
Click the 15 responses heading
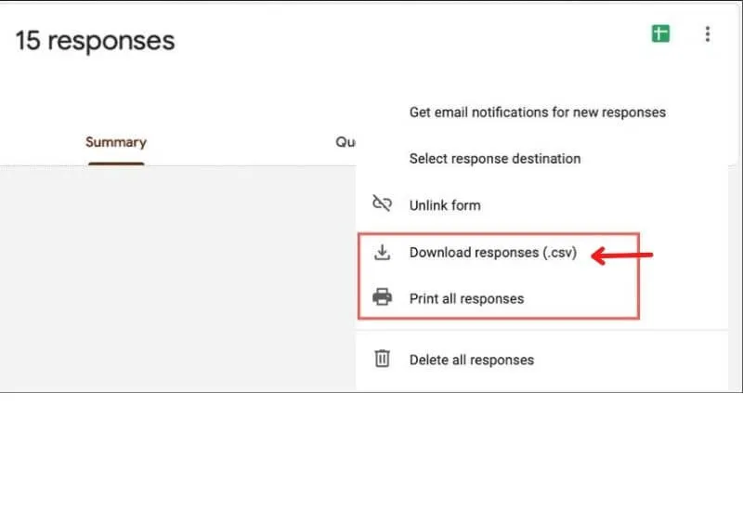point(95,41)
